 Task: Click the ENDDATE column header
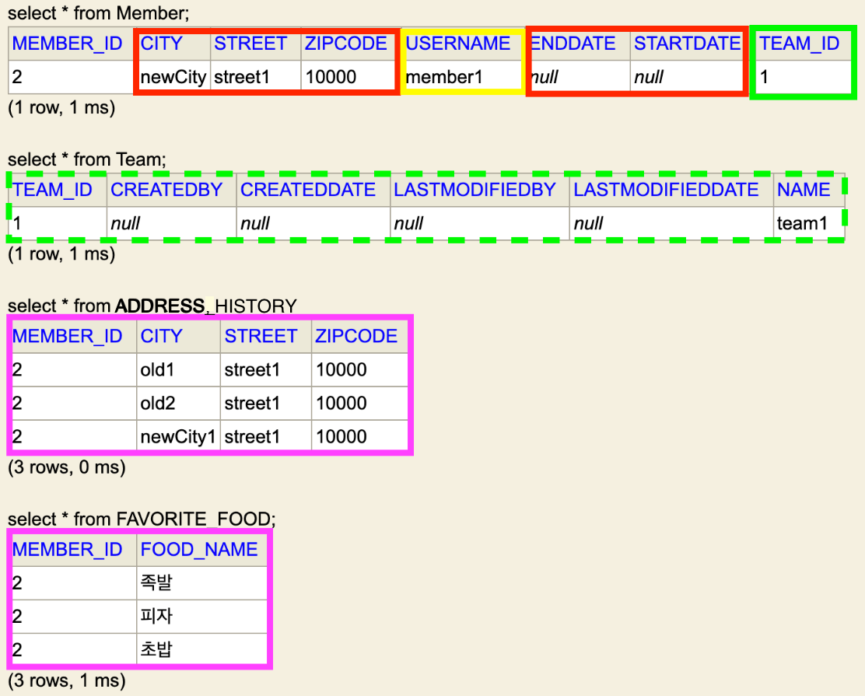(573, 43)
